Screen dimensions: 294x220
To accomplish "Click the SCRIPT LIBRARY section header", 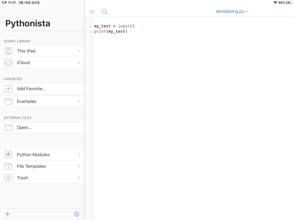I will click(x=17, y=41).
